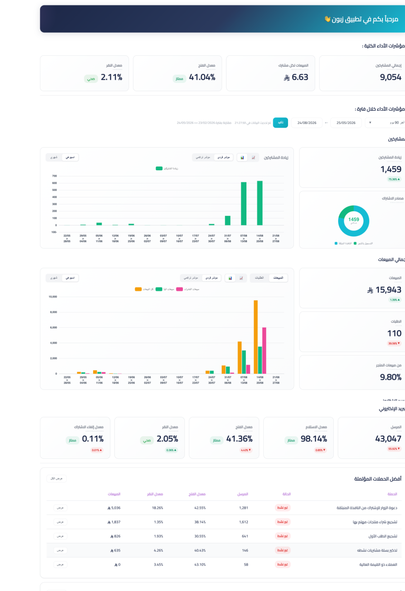Toggle orange كل المبيعات legend swatch
The width and height of the screenshot is (405, 591).
point(138,289)
